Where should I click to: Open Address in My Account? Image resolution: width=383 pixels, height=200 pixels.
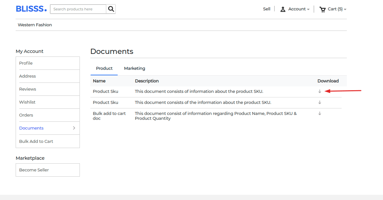[48, 76]
